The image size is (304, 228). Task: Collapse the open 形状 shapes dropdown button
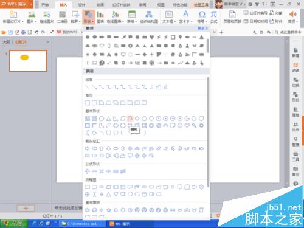89,17
